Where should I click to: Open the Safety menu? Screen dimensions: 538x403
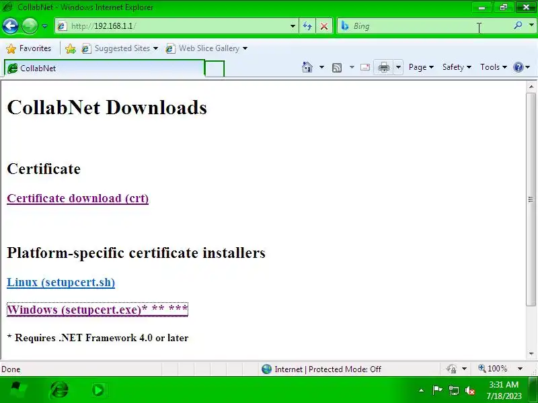[457, 67]
